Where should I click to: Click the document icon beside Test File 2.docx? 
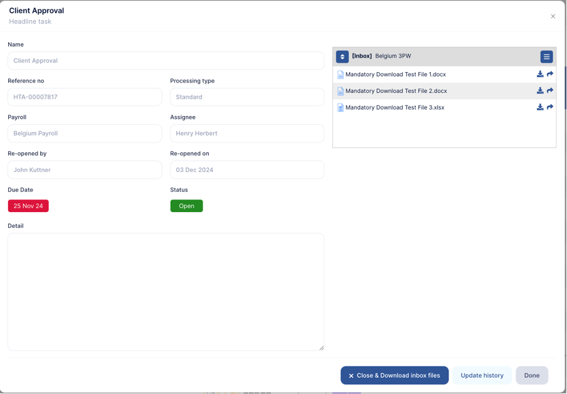pyautogui.click(x=339, y=90)
